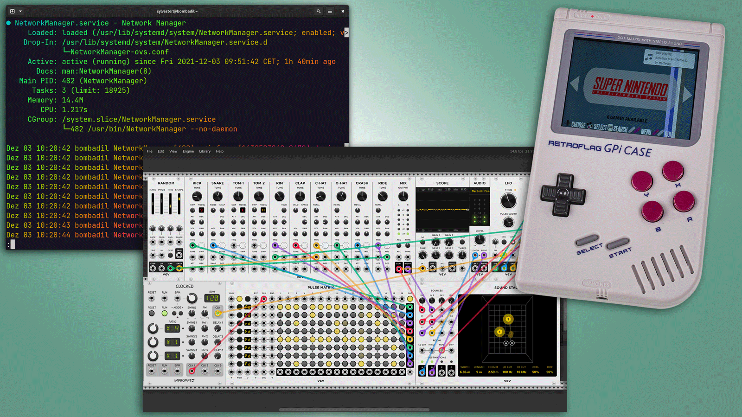
Task: Click the BPM 120 display on Clocked
Action: [212, 298]
